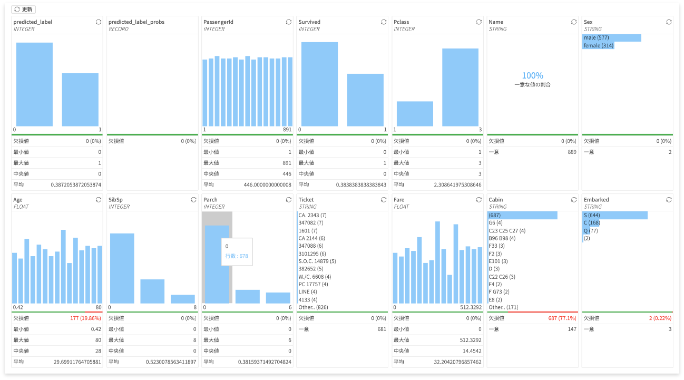Refresh the PassengerId card
Viewport: 684px width, 380px height.
click(289, 22)
